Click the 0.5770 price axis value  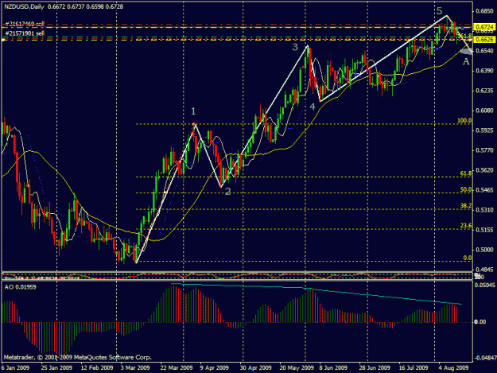tap(485, 150)
